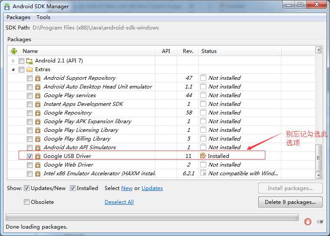This screenshot has width=330, height=236.
Task: Toggle the Updates/New show filter
Action: (x=26, y=188)
